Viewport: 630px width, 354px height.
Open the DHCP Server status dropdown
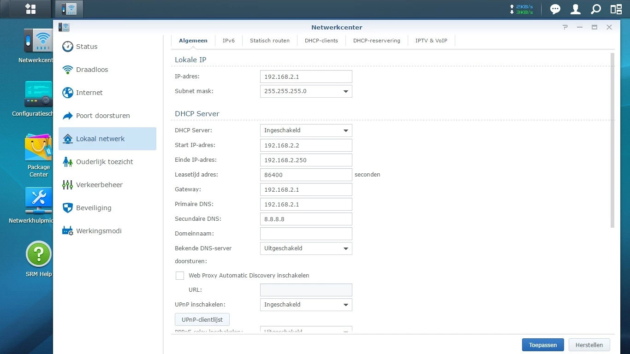(x=306, y=130)
